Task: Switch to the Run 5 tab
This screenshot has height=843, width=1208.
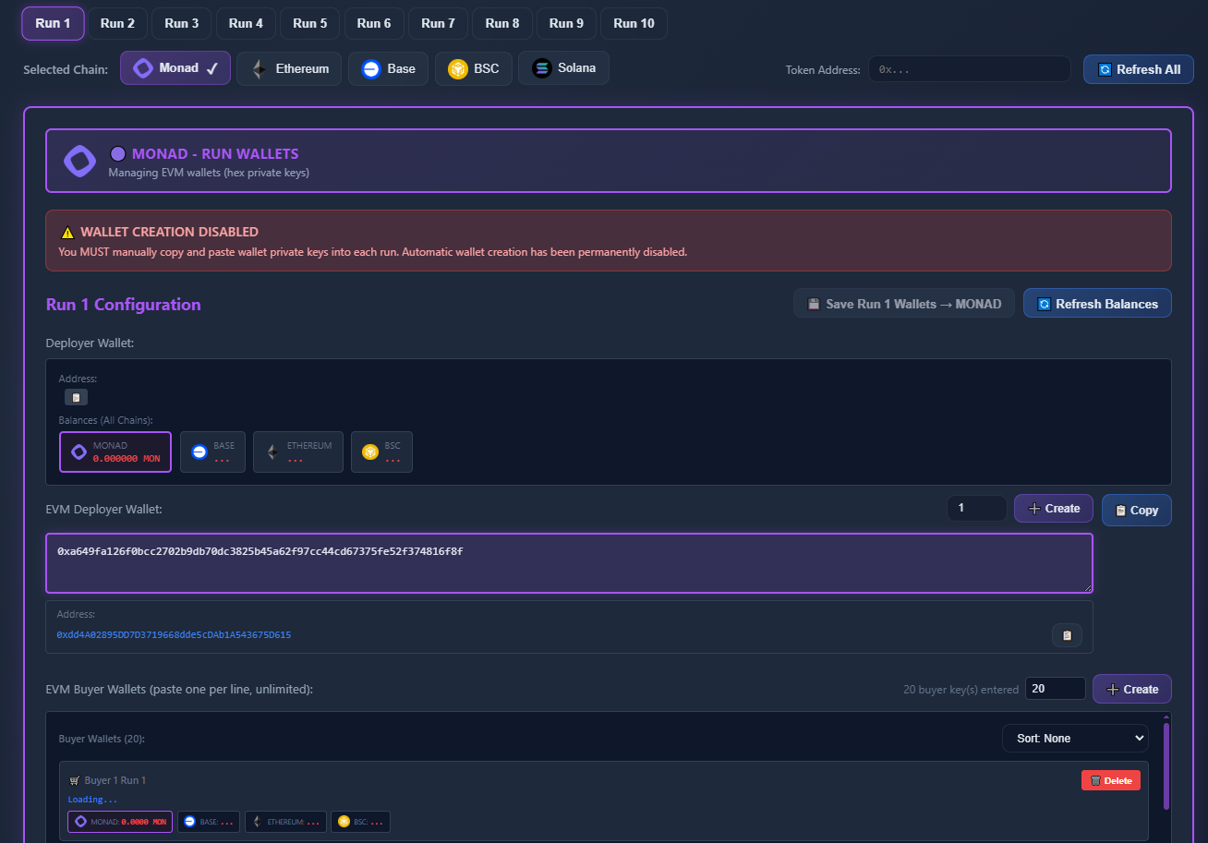Action: click(309, 23)
